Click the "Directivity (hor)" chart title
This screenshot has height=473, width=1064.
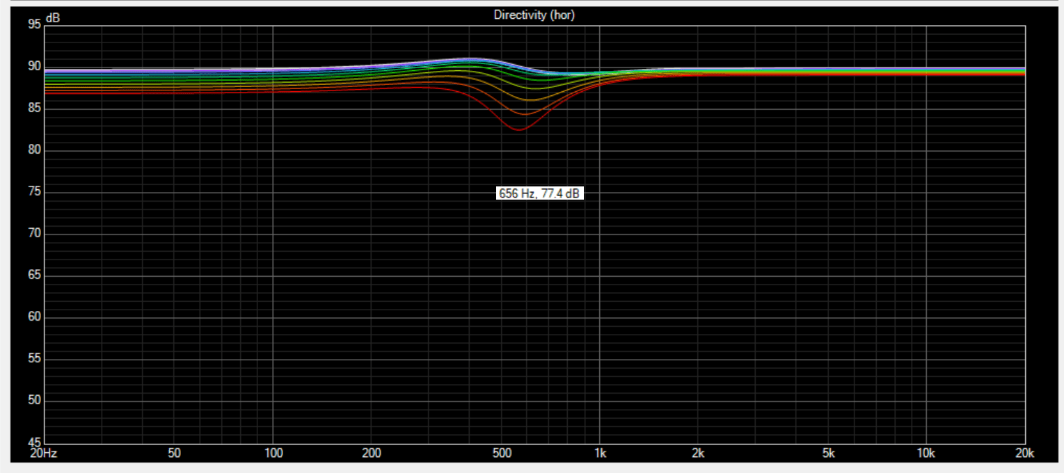pyautogui.click(x=534, y=15)
